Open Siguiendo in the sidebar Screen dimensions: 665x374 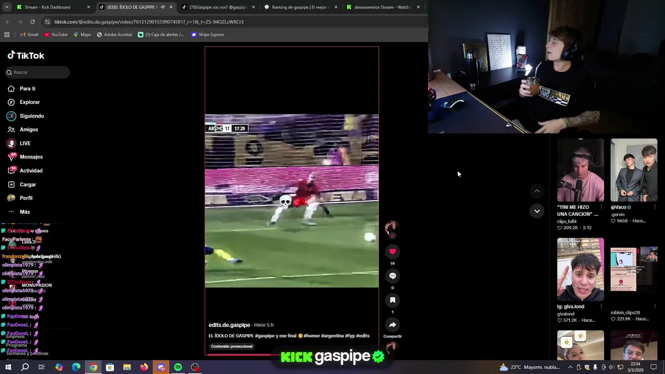(x=25, y=116)
